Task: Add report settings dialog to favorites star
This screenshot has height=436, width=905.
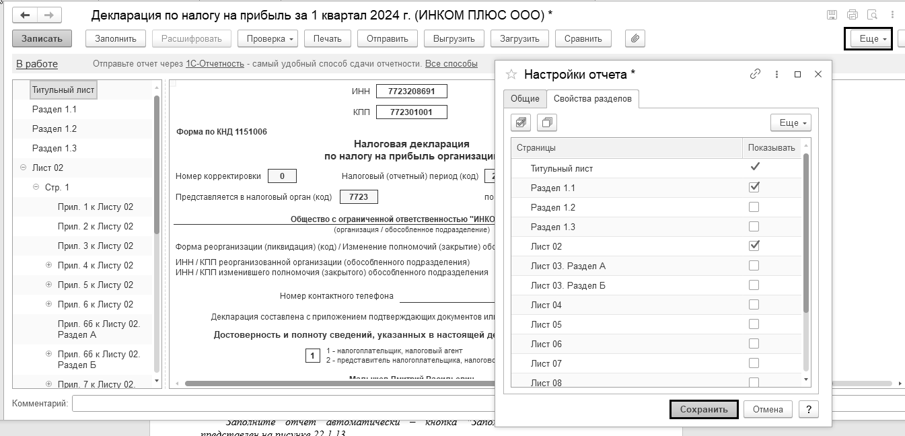Action: [511, 74]
